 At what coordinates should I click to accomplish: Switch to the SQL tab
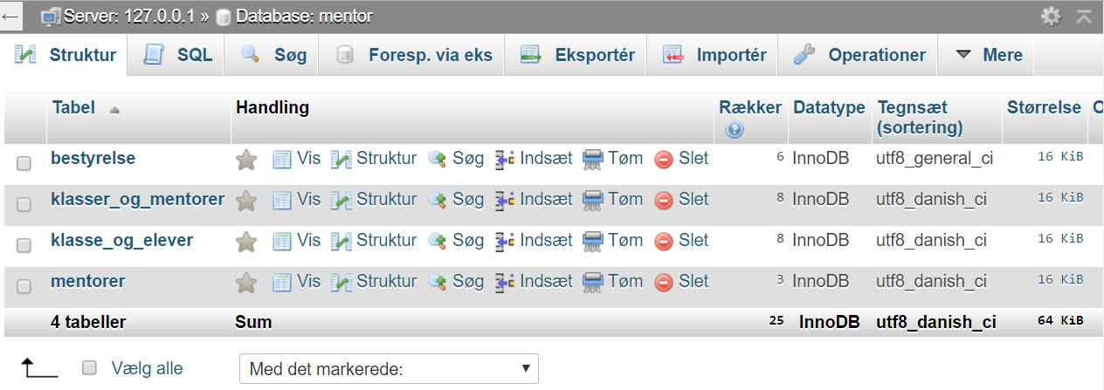178,55
